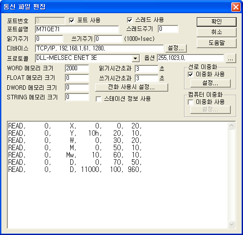Uncheck 선로 이중화 사용 checkbox

pos(190,74)
